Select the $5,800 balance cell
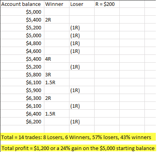The image size is (157, 152). (x=22, y=74)
